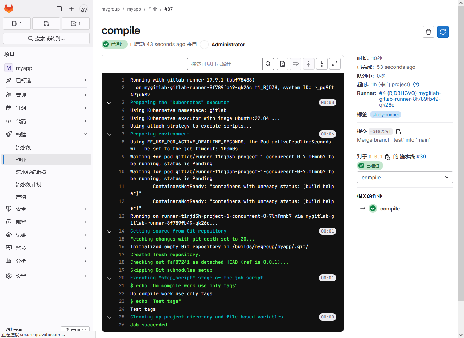
Task: Click the 作业 breadcrumb link
Action: 153,9
